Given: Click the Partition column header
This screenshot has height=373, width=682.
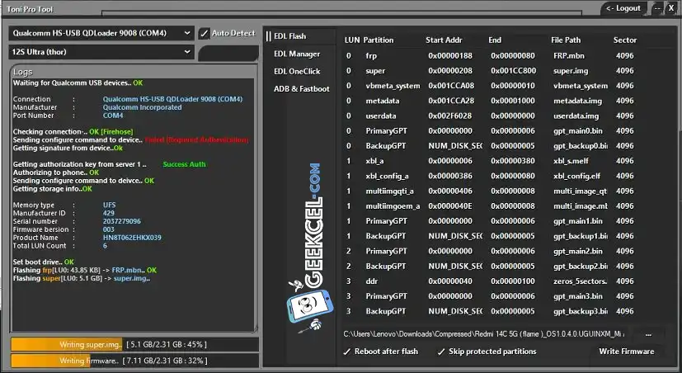Looking at the screenshot, I should [378, 40].
